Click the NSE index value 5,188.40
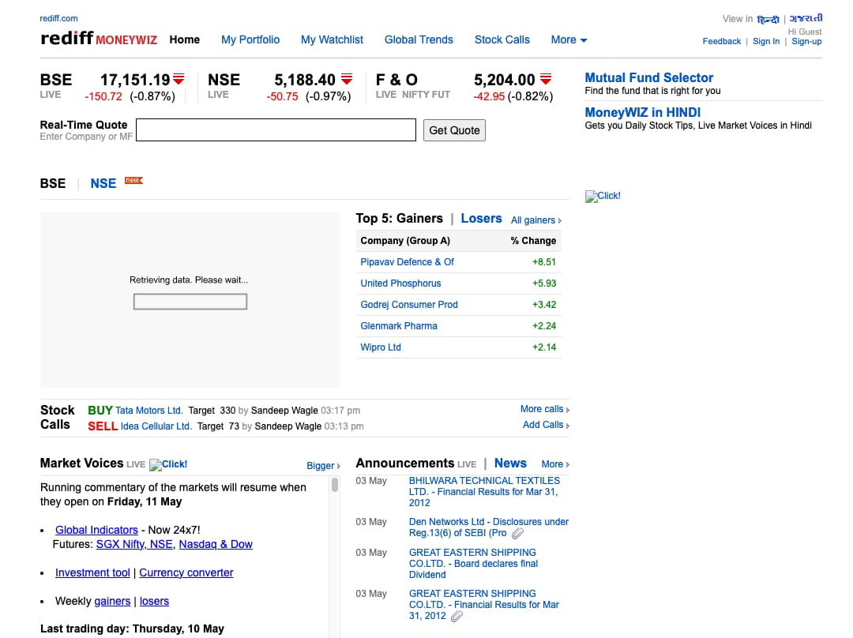Image resolution: width=853 pixels, height=638 pixels. tap(305, 80)
